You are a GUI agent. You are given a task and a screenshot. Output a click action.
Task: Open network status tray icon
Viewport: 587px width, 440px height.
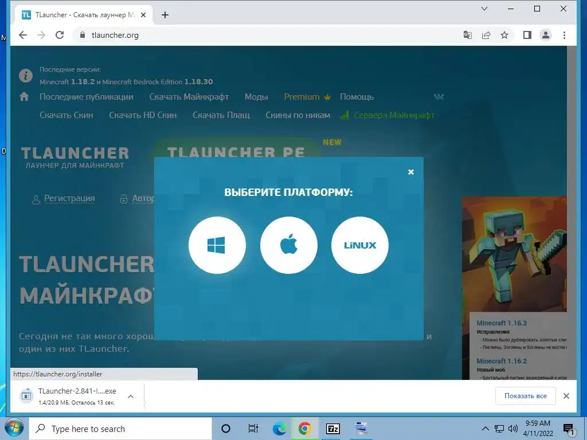499,429
